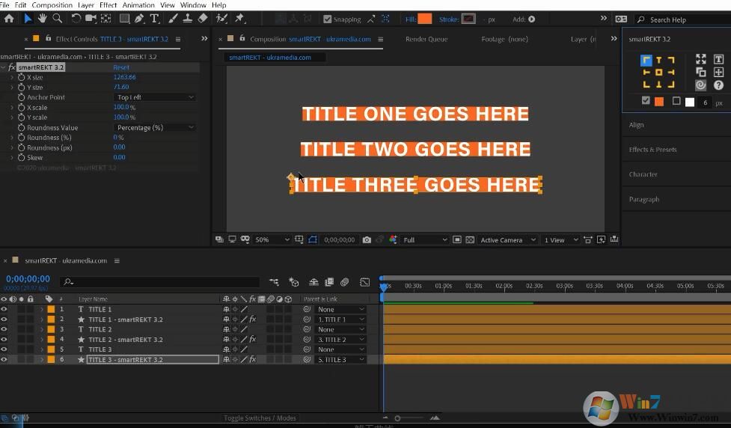This screenshot has width=731, height=428.
Task: Uncheck the smartREKT fill checkbox
Action: [646, 101]
